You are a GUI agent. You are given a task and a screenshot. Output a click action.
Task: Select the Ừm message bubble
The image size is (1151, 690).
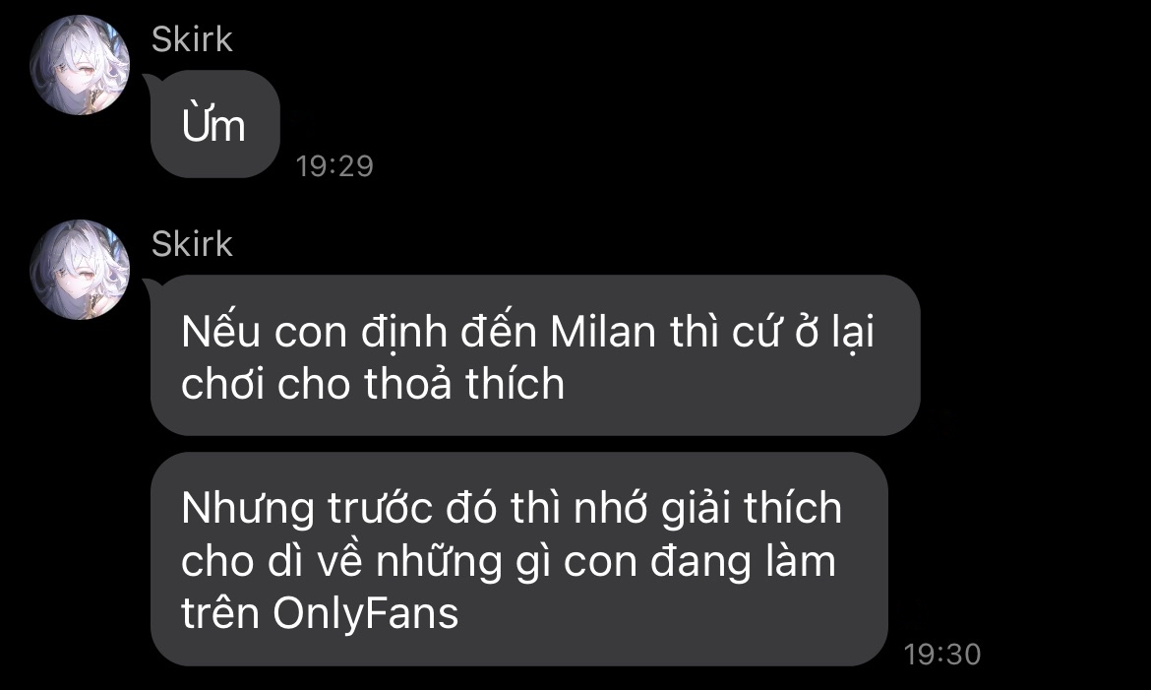214,124
